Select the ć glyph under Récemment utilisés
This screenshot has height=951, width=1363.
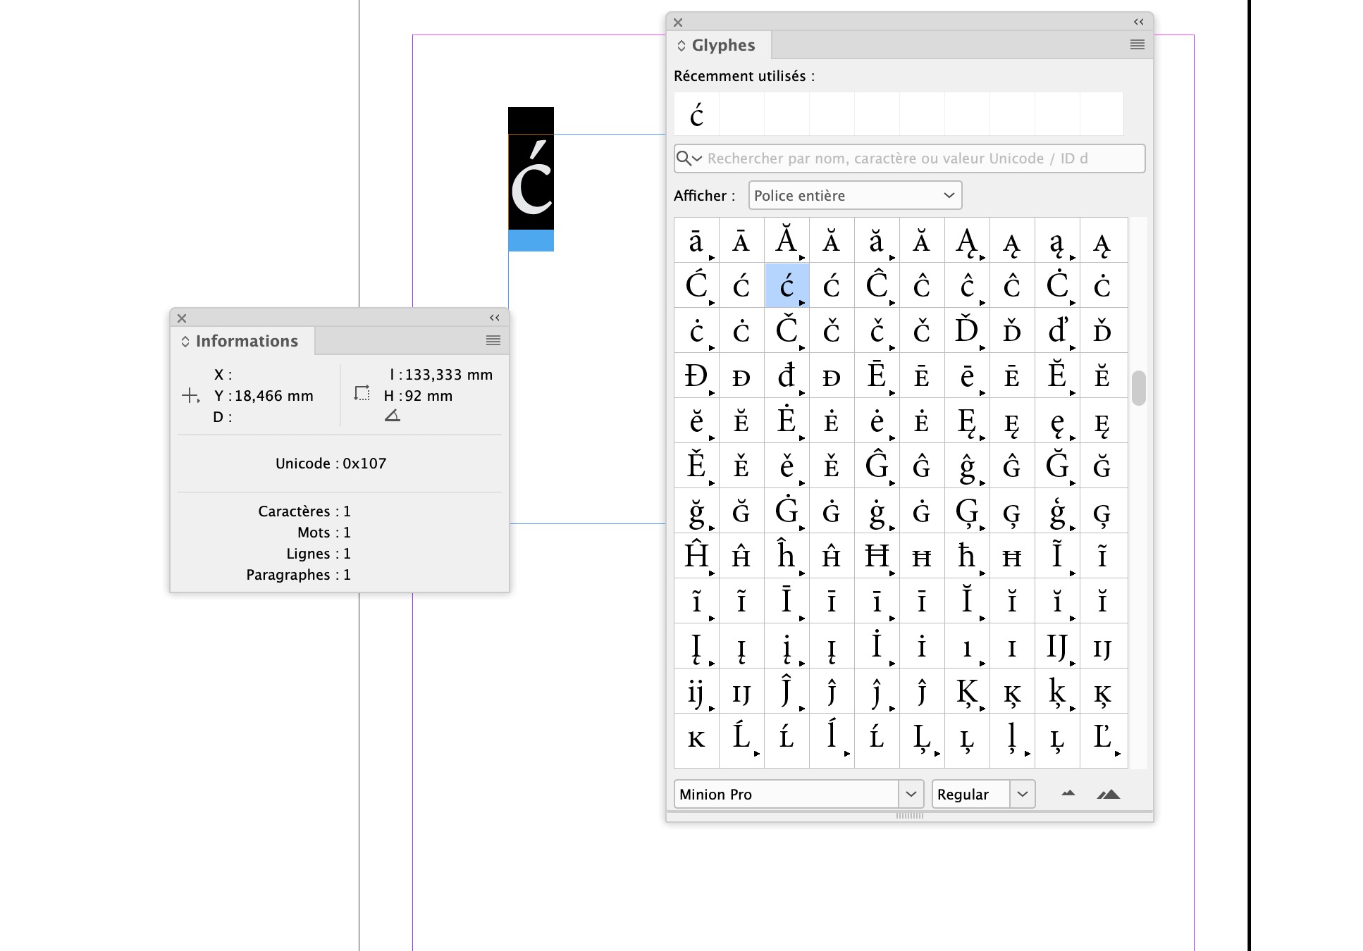(696, 114)
